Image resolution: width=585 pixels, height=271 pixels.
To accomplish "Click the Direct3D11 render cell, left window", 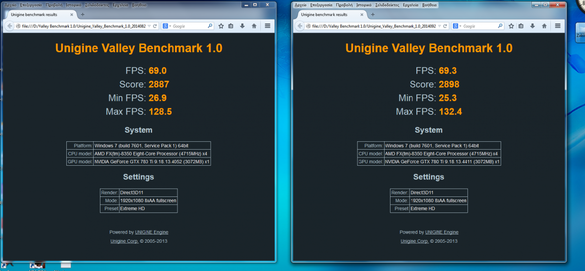I will point(148,193).
